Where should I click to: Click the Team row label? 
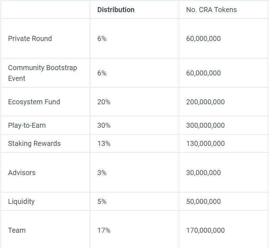[17, 230]
